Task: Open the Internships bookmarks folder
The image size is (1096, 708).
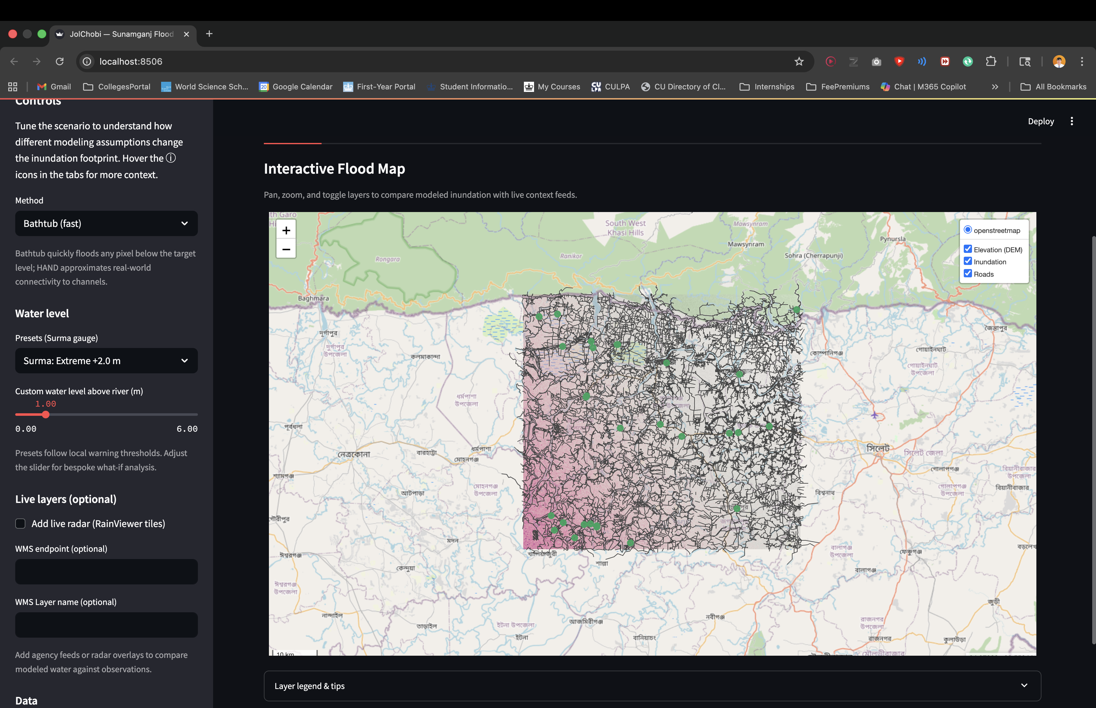Action: 767,87
